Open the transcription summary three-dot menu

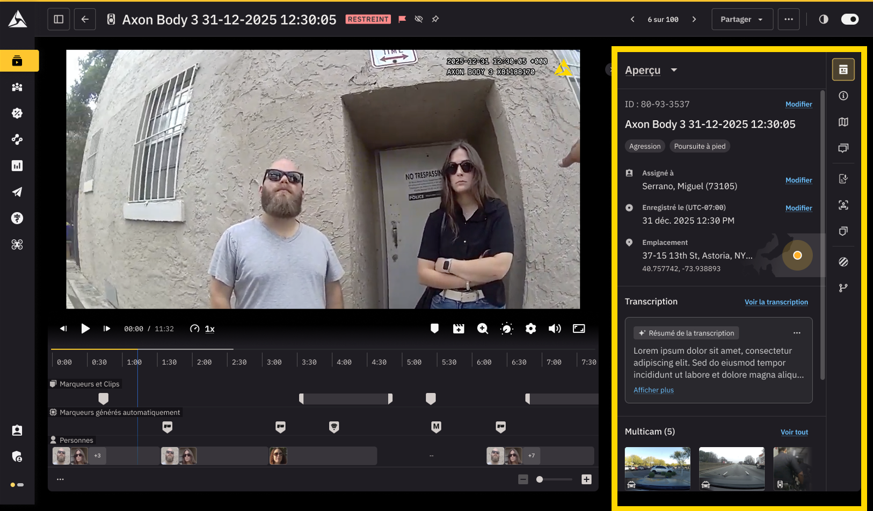click(x=797, y=333)
